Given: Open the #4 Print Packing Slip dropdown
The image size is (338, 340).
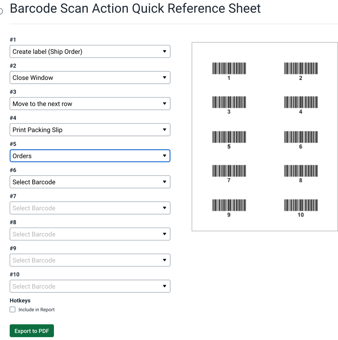Looking at the screenshot, I should tap(90, 130).
